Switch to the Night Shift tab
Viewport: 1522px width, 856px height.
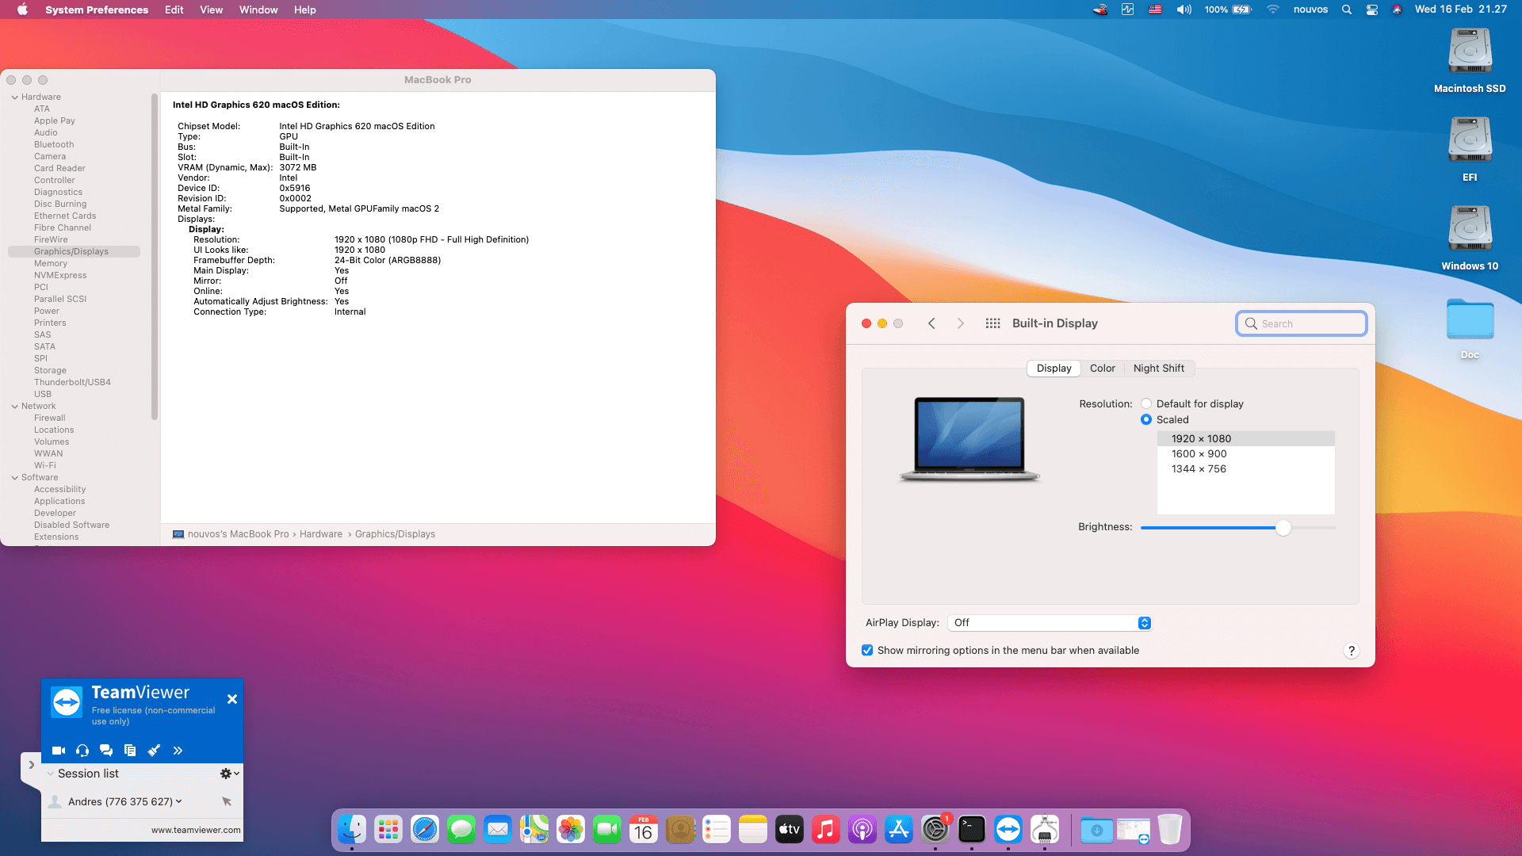1158,368
